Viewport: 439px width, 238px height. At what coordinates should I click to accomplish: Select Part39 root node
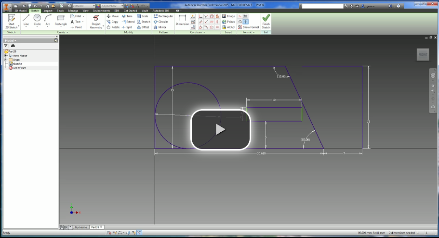[10, 51]
